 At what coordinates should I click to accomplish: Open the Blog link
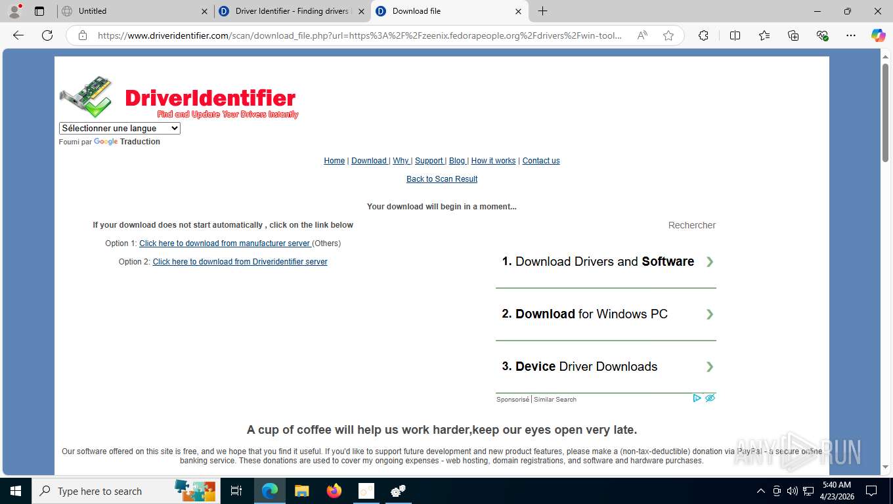coord(457,161)
